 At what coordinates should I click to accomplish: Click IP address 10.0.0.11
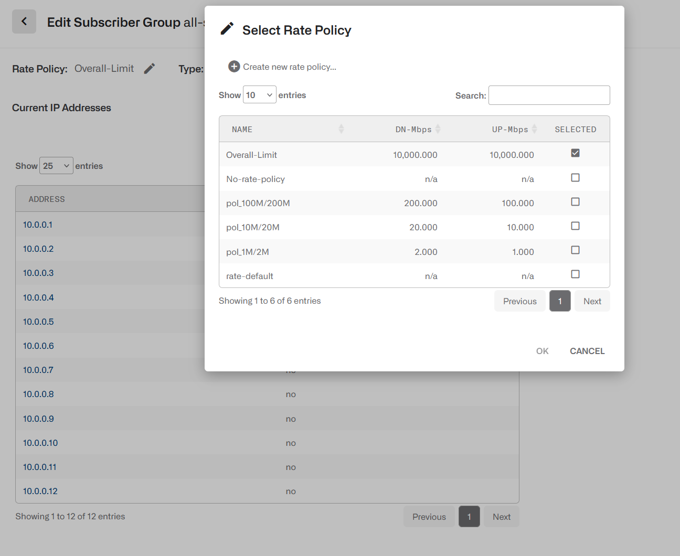point(39,467)
